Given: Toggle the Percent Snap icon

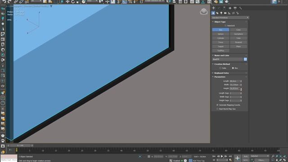Looking at the screenshot, I should (x=130, y=2).
